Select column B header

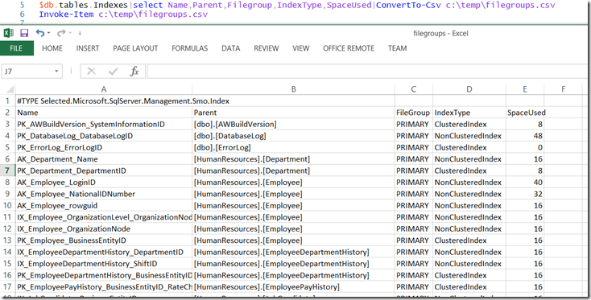pos(294,89)
